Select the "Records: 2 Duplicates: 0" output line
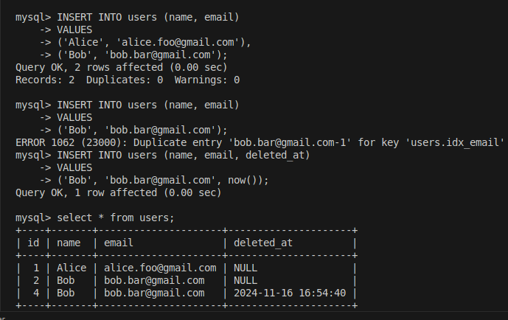The height and width of the screenshot is (320, 508). click(x=127, y=80)
